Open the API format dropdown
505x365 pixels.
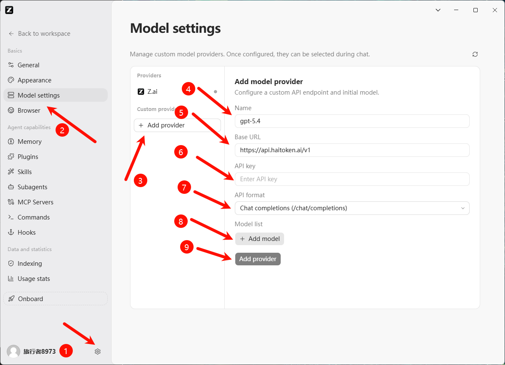pyautogui.click(x=352, y=208)
